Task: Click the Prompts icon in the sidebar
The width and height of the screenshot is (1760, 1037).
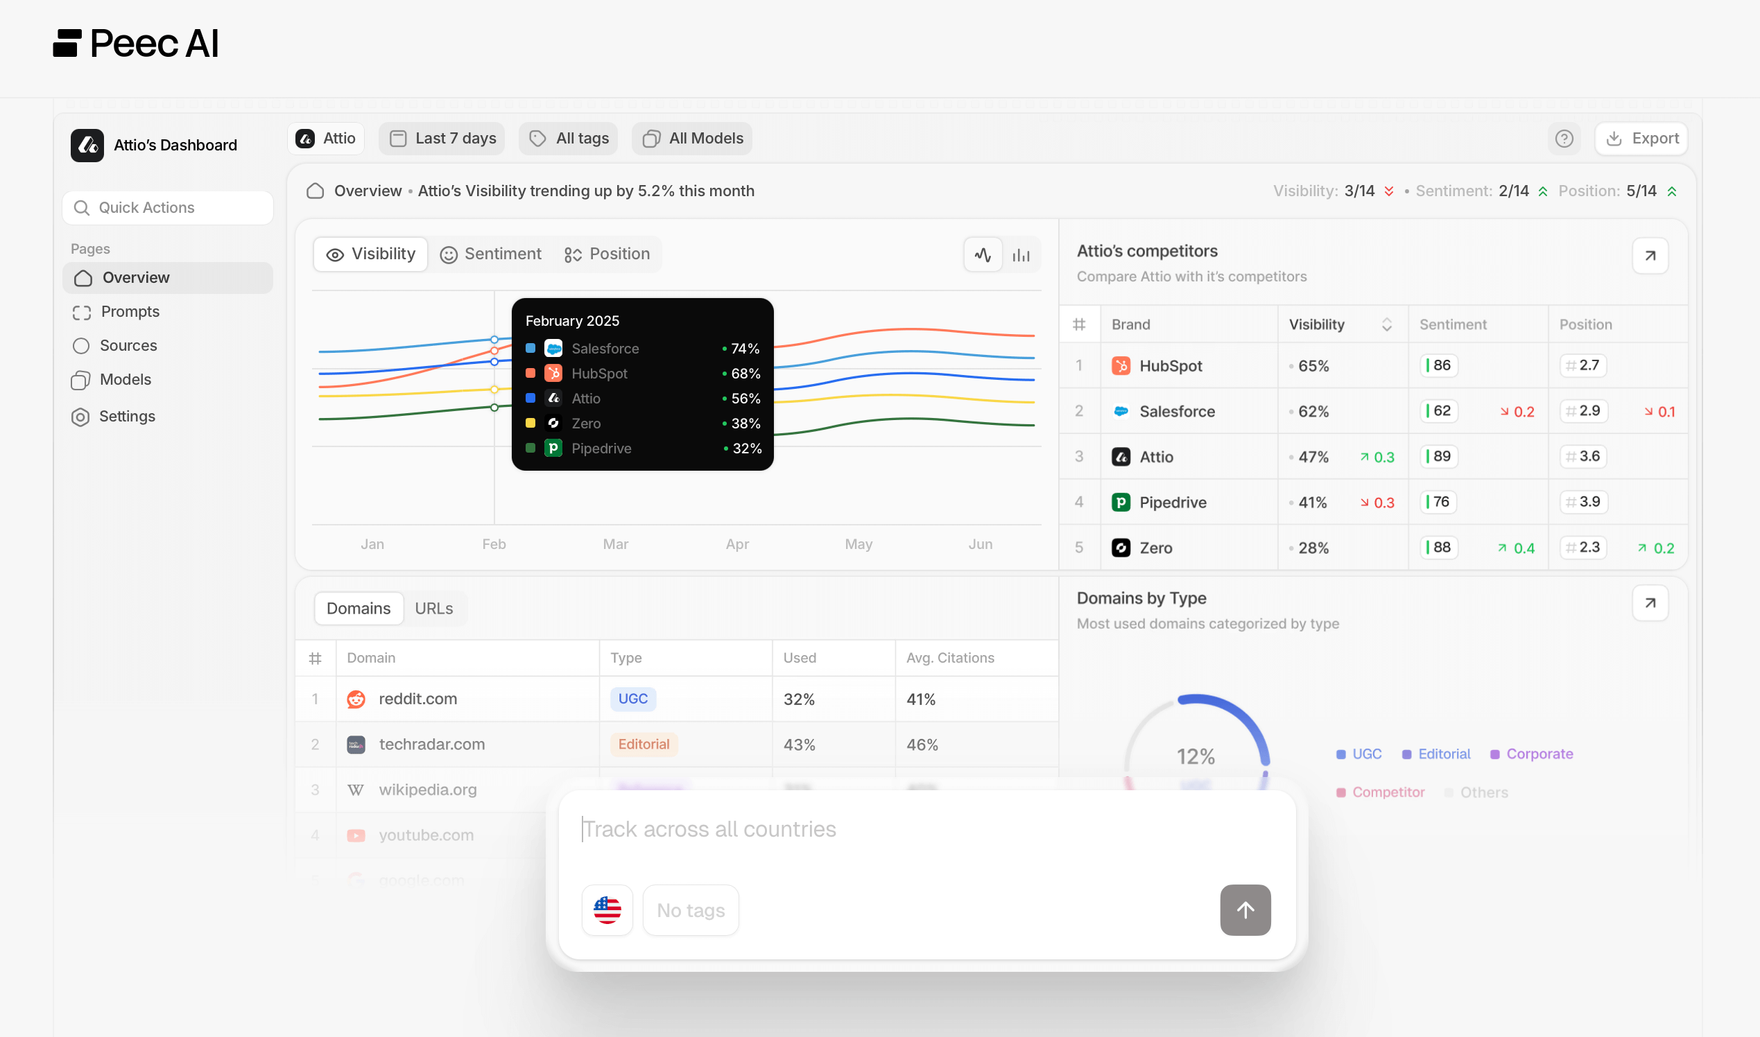Action: pos(82,312)
